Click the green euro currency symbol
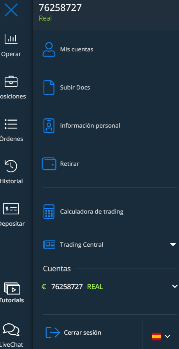Screen dimensions: 179x349 [x=44, y=287]
